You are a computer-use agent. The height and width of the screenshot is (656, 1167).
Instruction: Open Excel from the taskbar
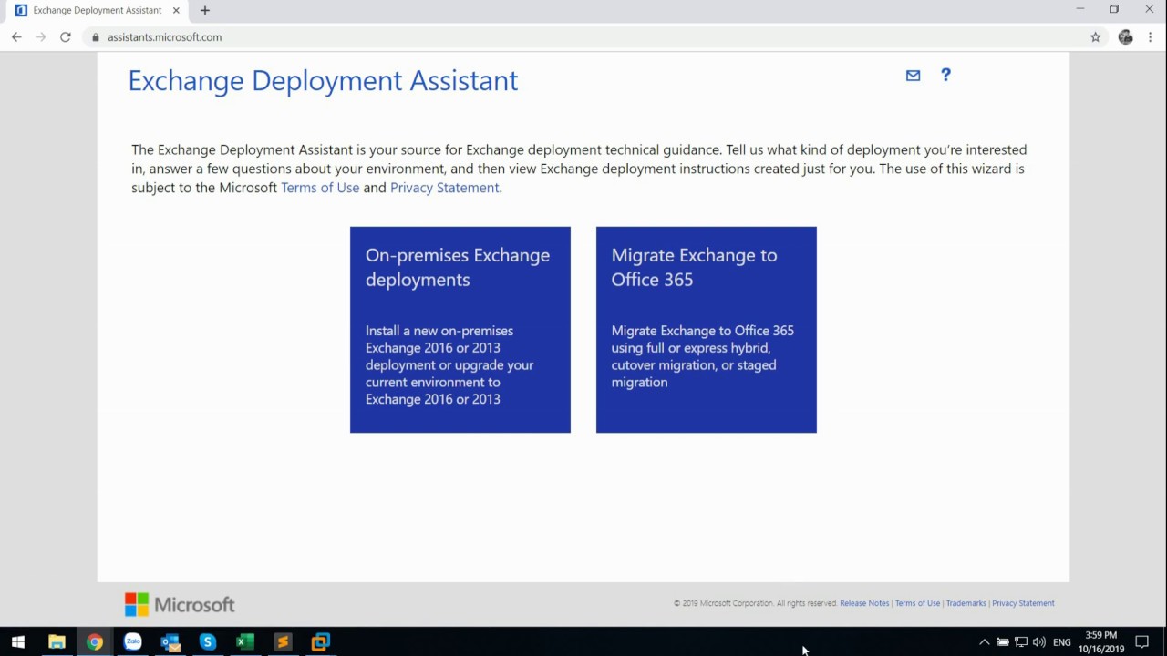tap(245, 641)
